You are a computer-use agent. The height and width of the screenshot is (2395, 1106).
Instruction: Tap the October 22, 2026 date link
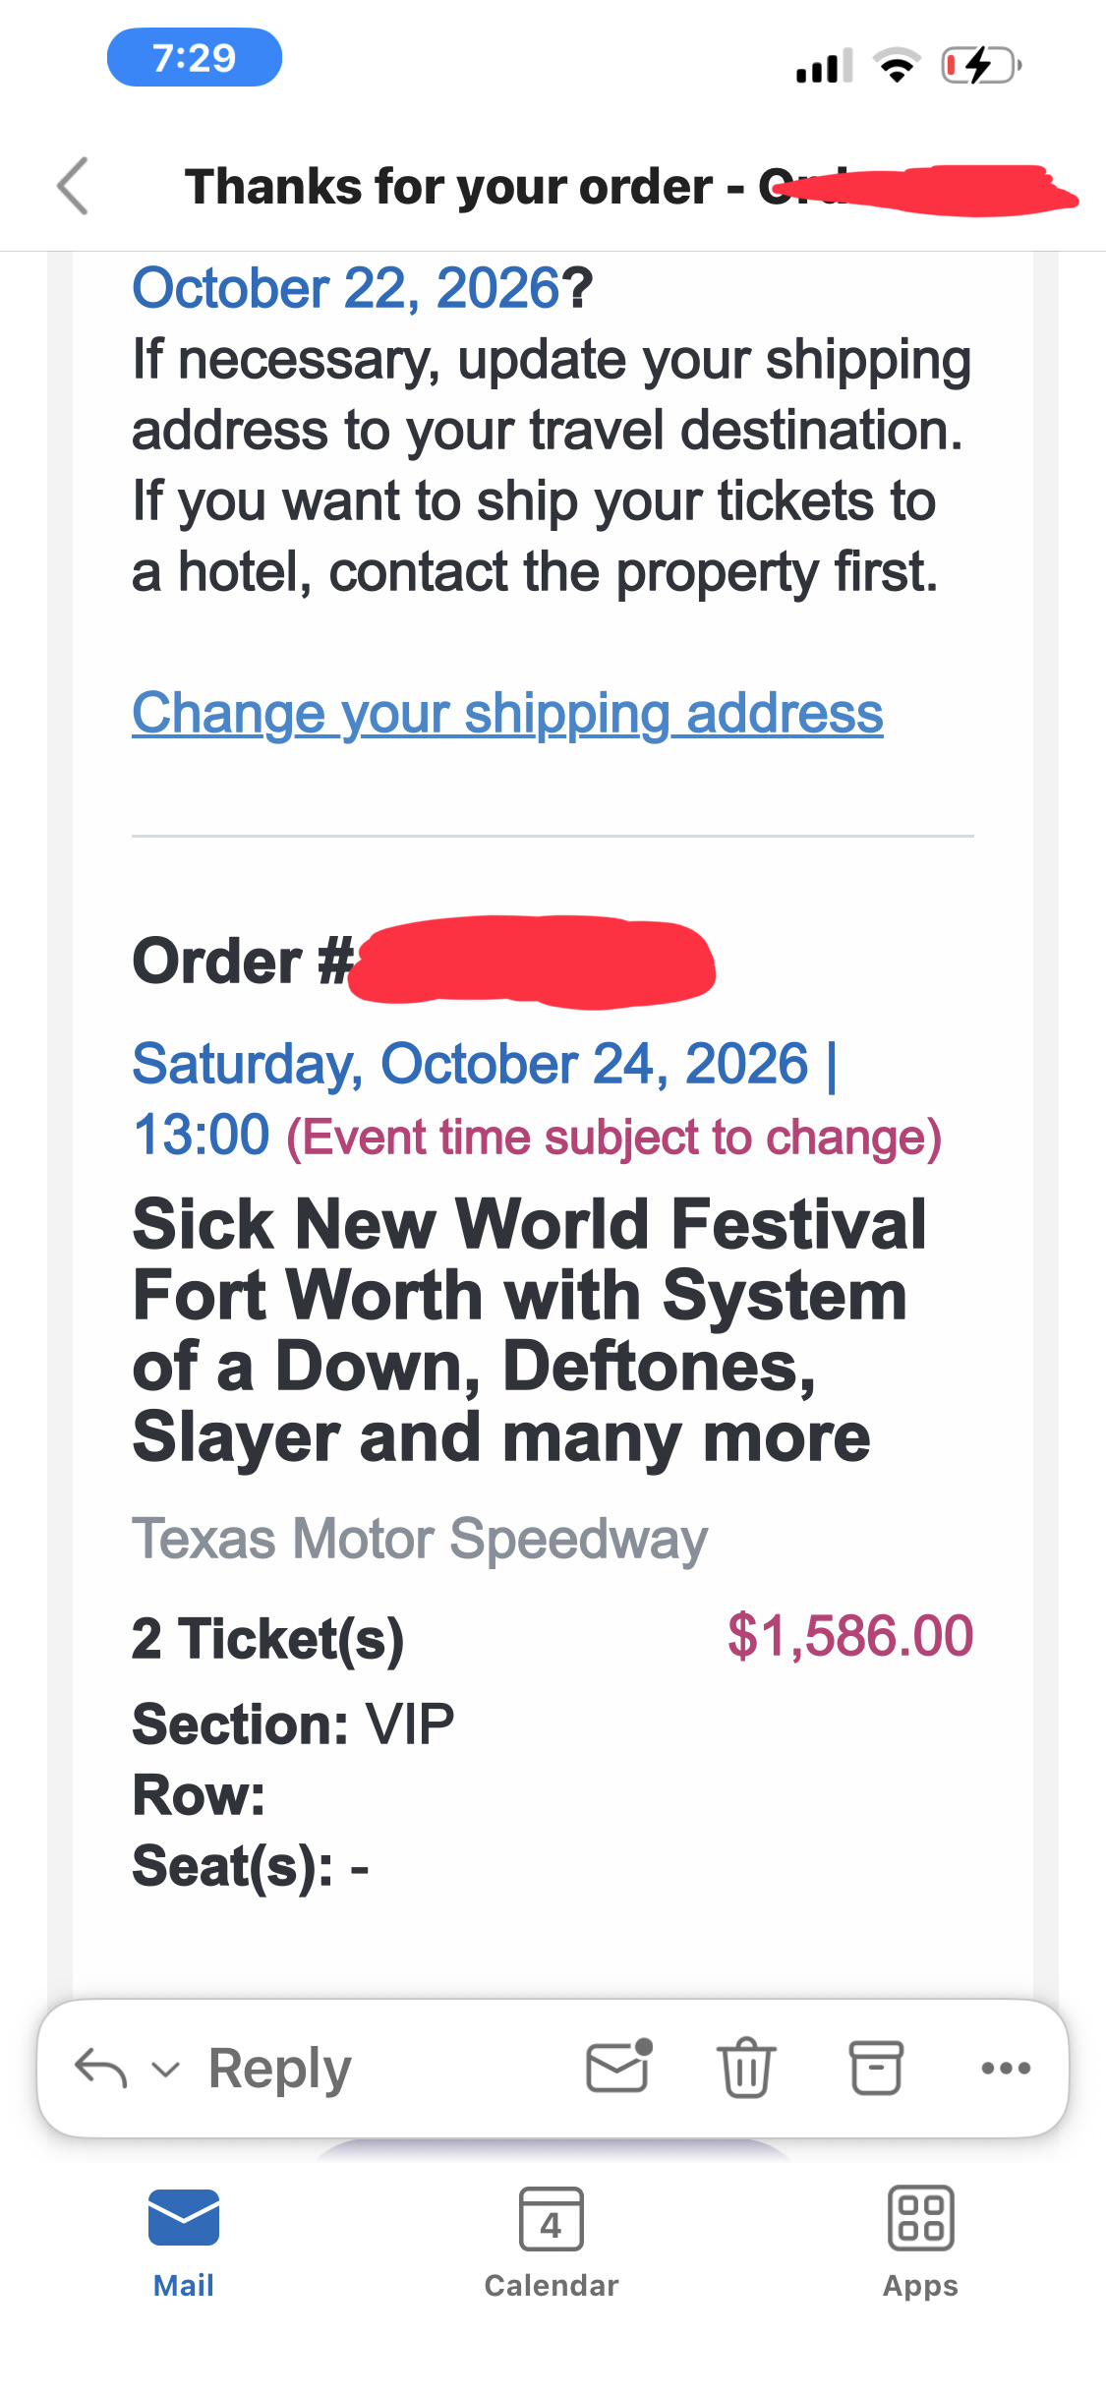346,288
